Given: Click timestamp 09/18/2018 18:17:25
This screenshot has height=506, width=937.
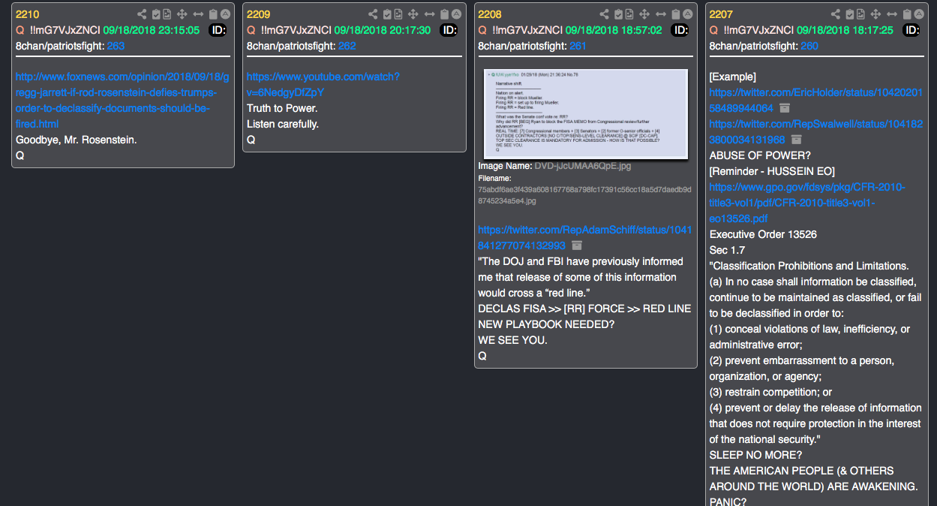Looking at the screenshot, I should click(845, 30).
